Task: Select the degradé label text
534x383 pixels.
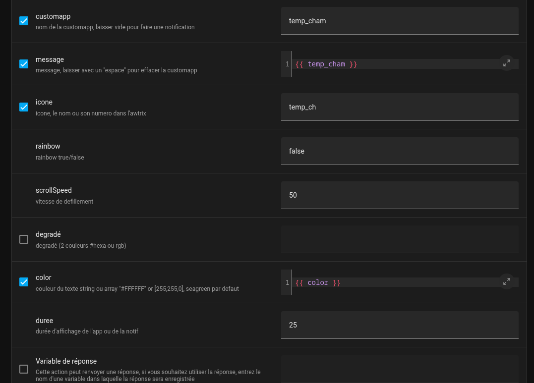Action: [49, 234]
